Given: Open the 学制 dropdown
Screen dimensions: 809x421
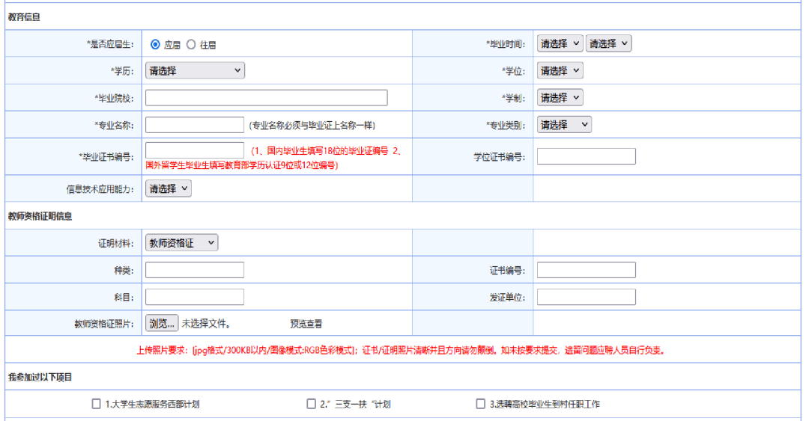Looking at the screenshot, I should click(560, 97).
